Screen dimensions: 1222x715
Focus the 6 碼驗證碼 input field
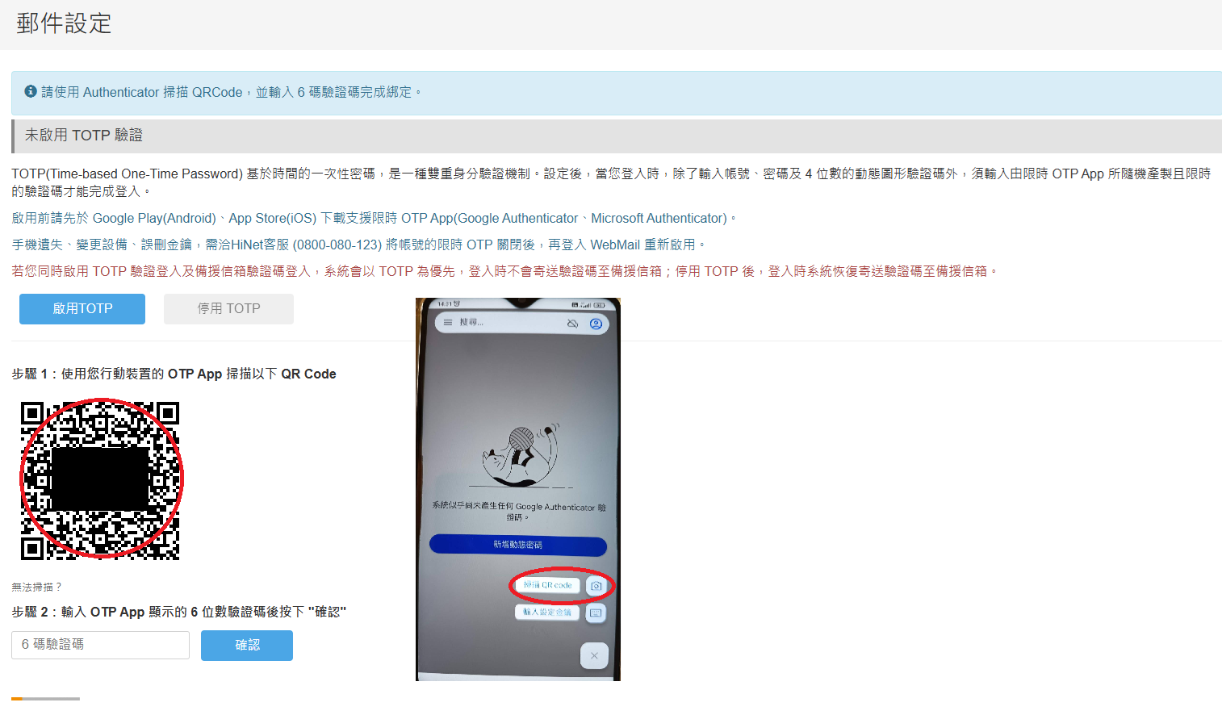click(100, 645)
